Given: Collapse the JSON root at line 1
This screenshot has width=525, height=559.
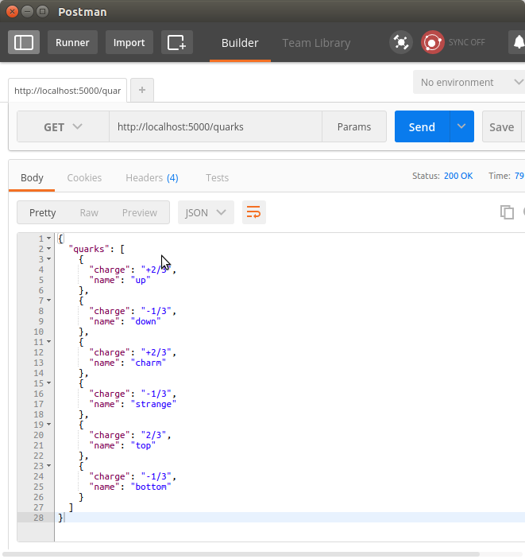Looking at the screenshot, I should pos(49,238).
